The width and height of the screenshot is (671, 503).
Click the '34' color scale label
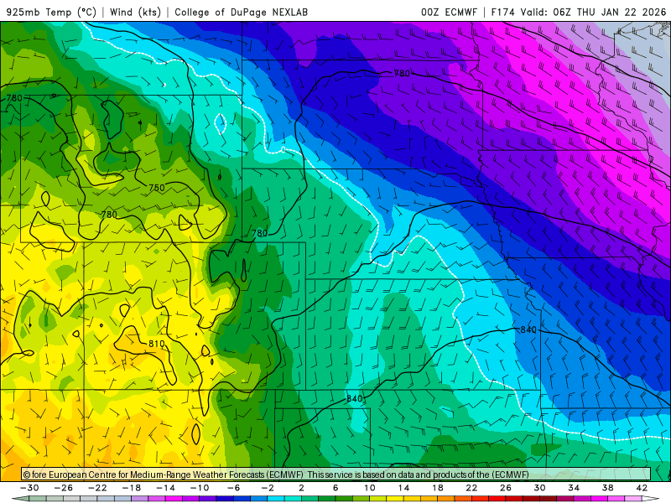click(574, 488)
